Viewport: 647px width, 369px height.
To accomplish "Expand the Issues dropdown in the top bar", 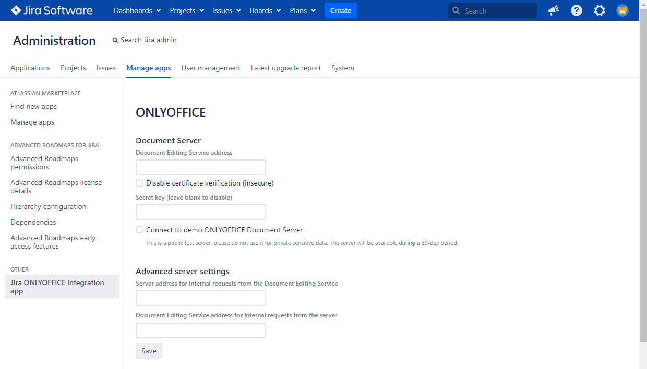I will (227, 10).
